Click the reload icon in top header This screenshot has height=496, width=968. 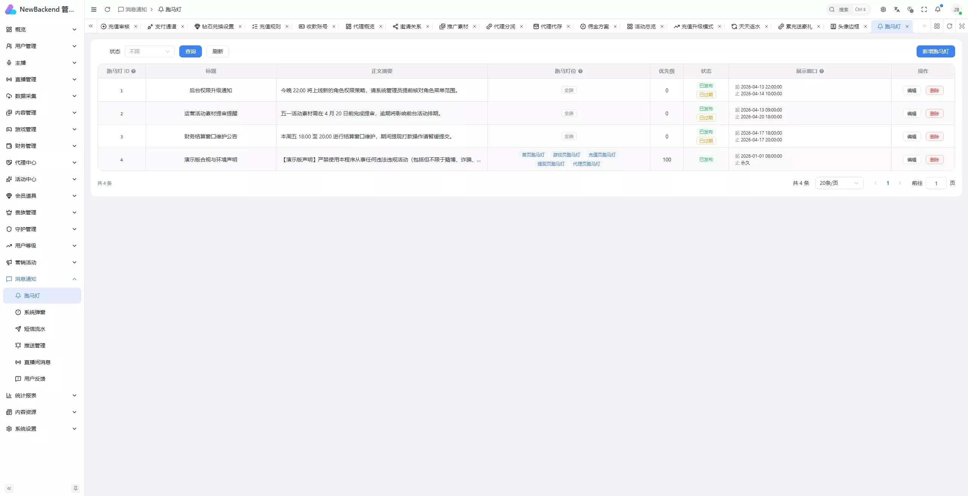(107, 9)
